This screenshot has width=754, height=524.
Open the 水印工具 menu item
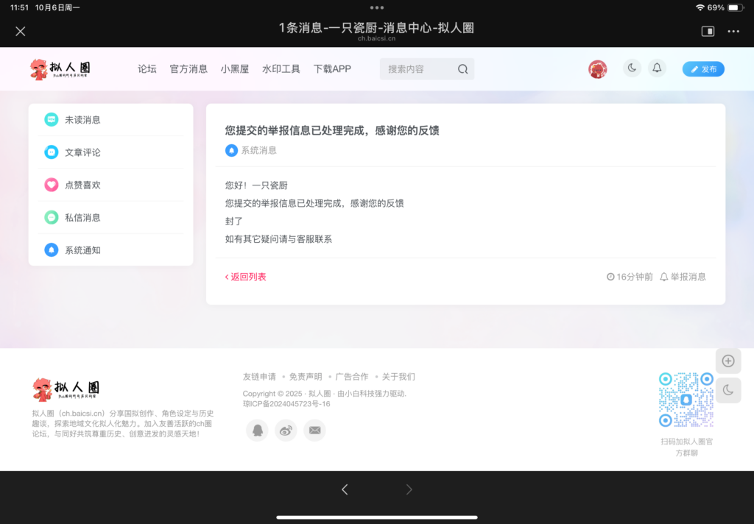coord(281,68)
